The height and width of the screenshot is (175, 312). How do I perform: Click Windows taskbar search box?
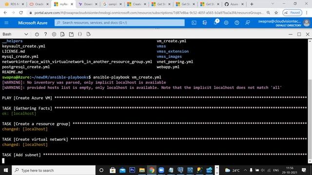point(54,170)
